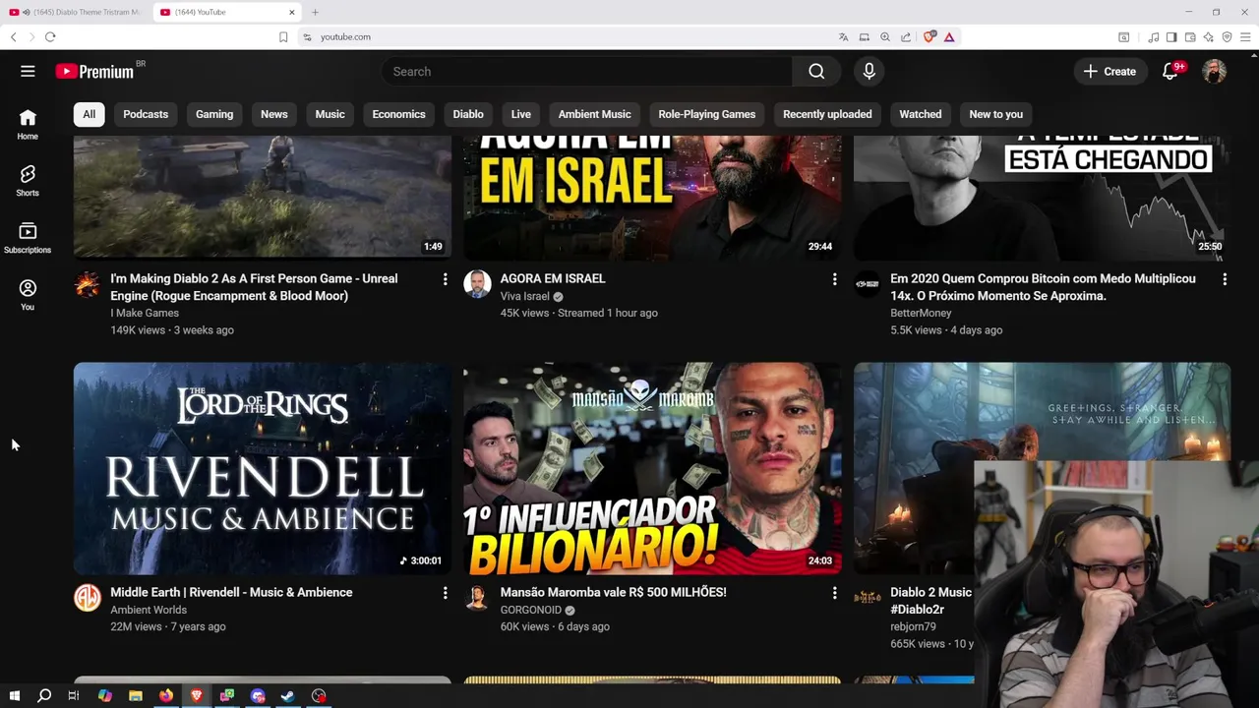
Task: Open Windows Start menu
Action: click(14, 695)
